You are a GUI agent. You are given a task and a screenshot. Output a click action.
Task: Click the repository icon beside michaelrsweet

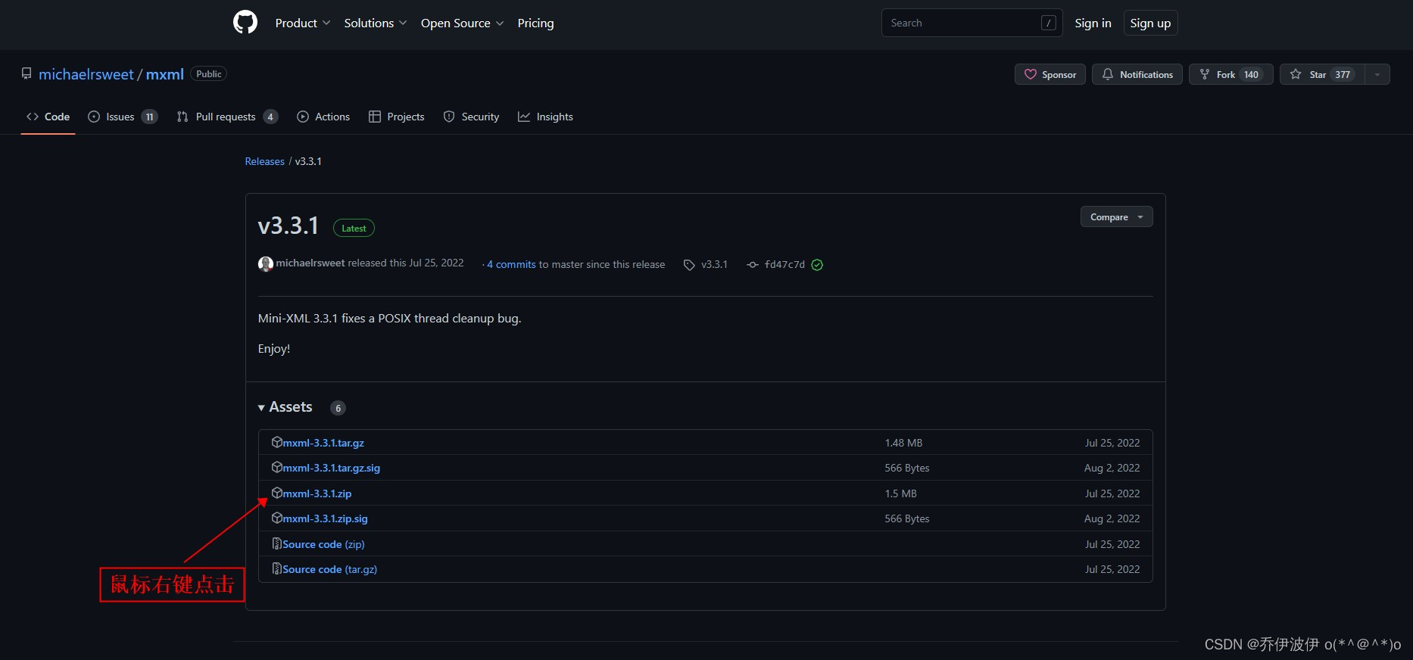coord(27,74)
